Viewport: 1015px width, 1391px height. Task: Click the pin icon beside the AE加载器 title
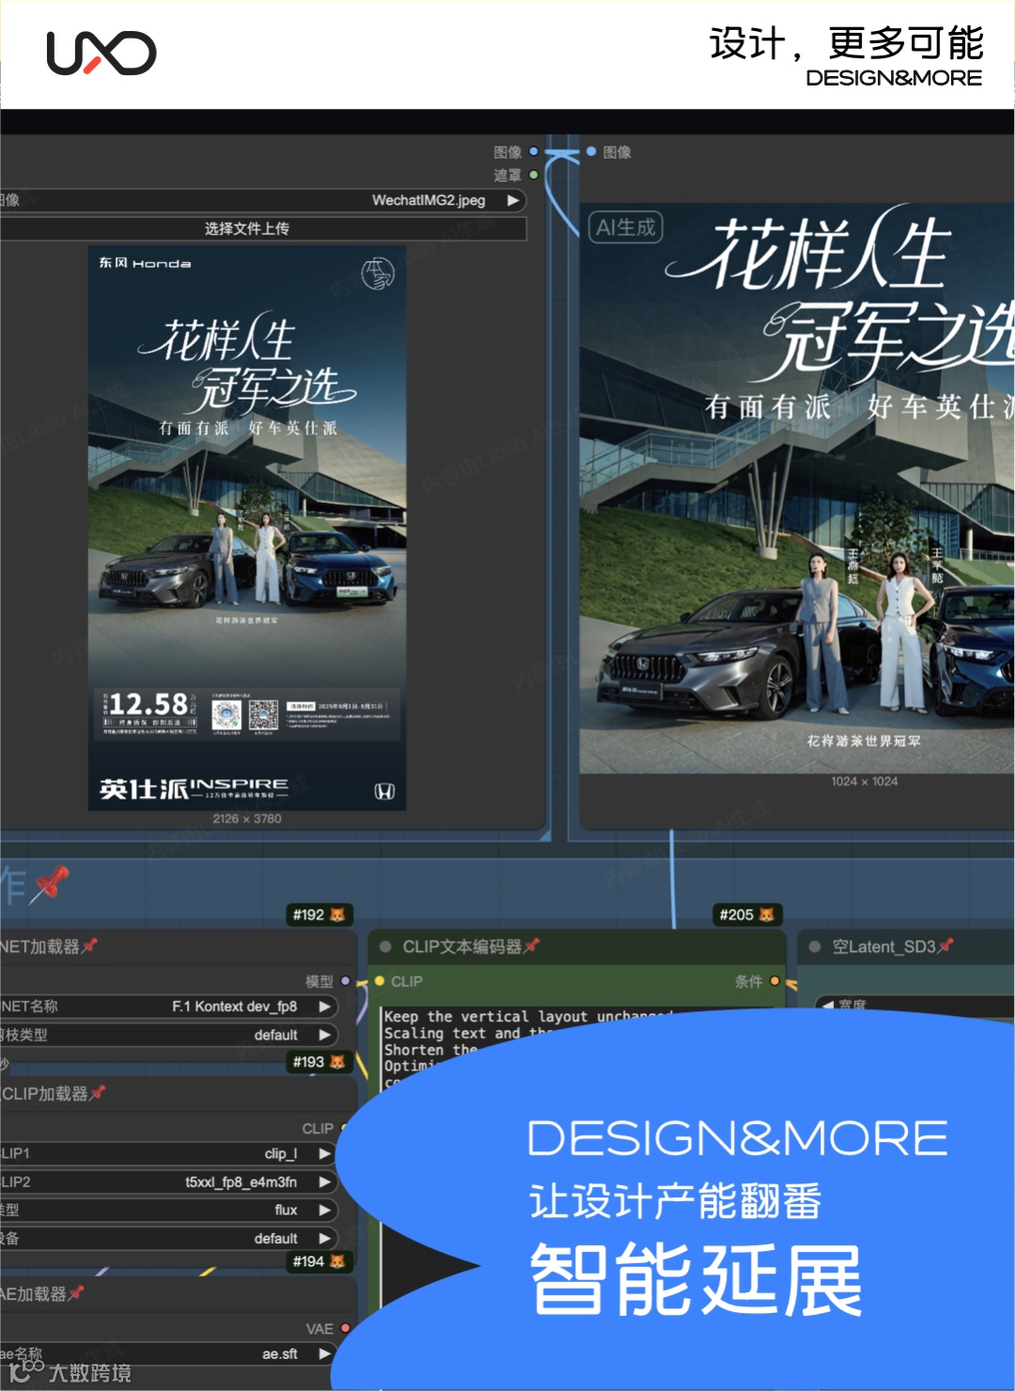[76, 1293]
